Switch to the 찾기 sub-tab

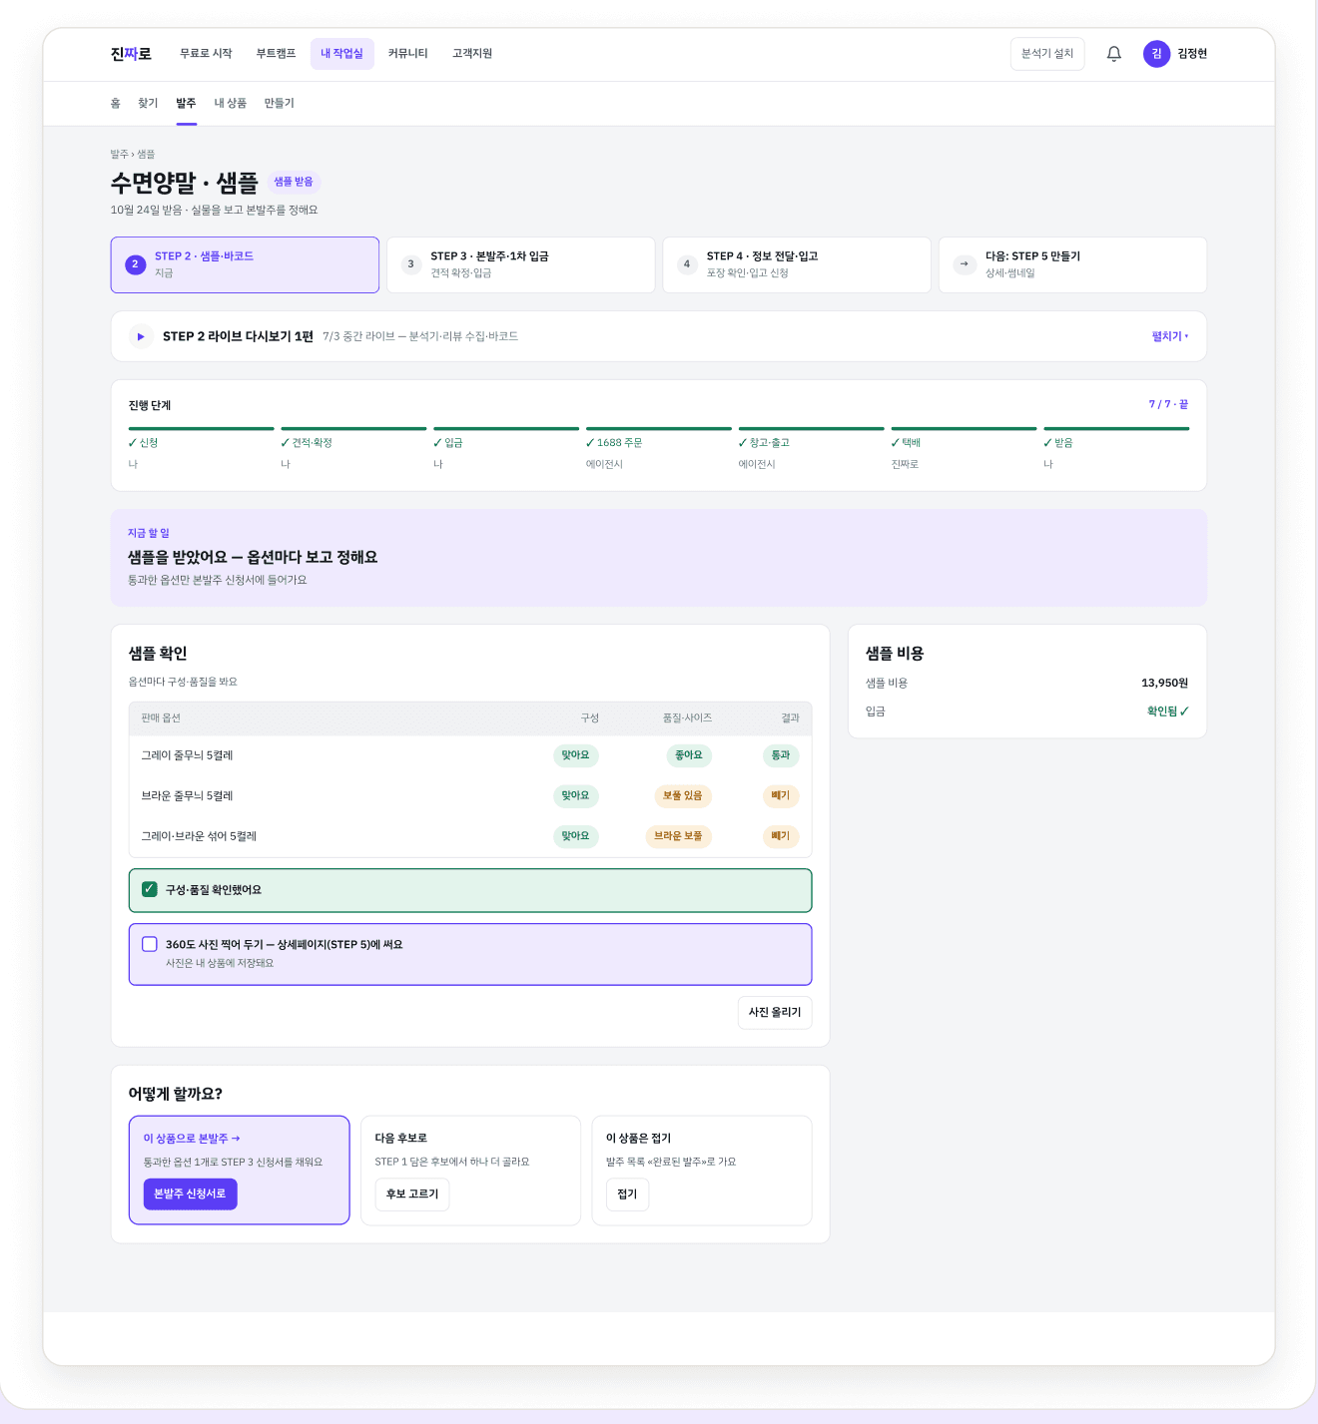tap(148, 103)
